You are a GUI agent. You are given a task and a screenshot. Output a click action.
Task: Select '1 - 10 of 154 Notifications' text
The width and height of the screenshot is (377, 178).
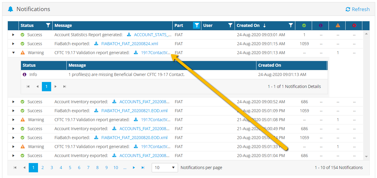[x=339, y=168]
